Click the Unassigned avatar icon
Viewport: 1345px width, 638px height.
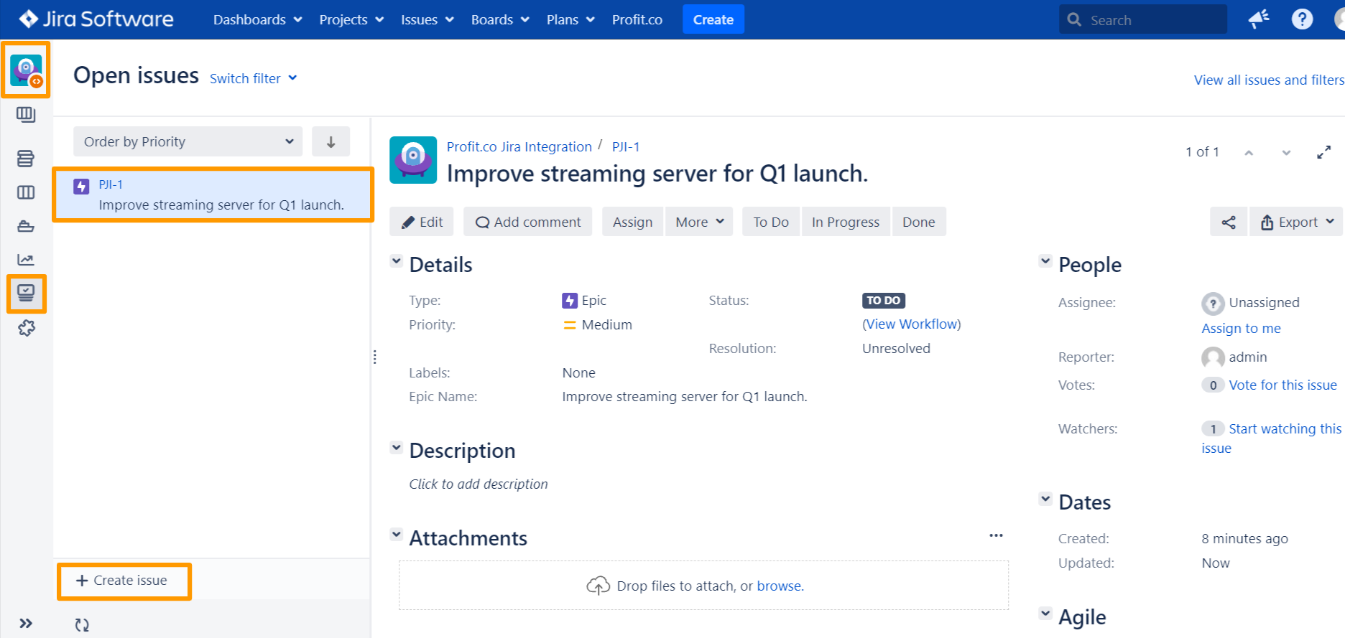tap(1213, 304)
